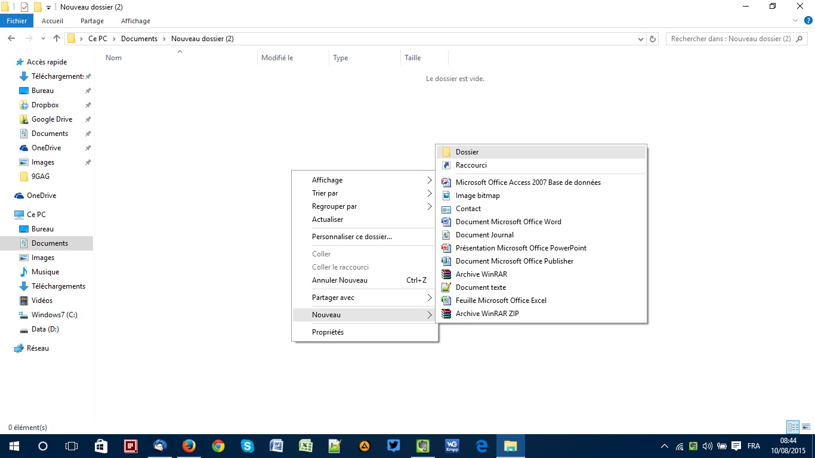
Task: Show hidden system tray icons
Action: click(665, 446)
